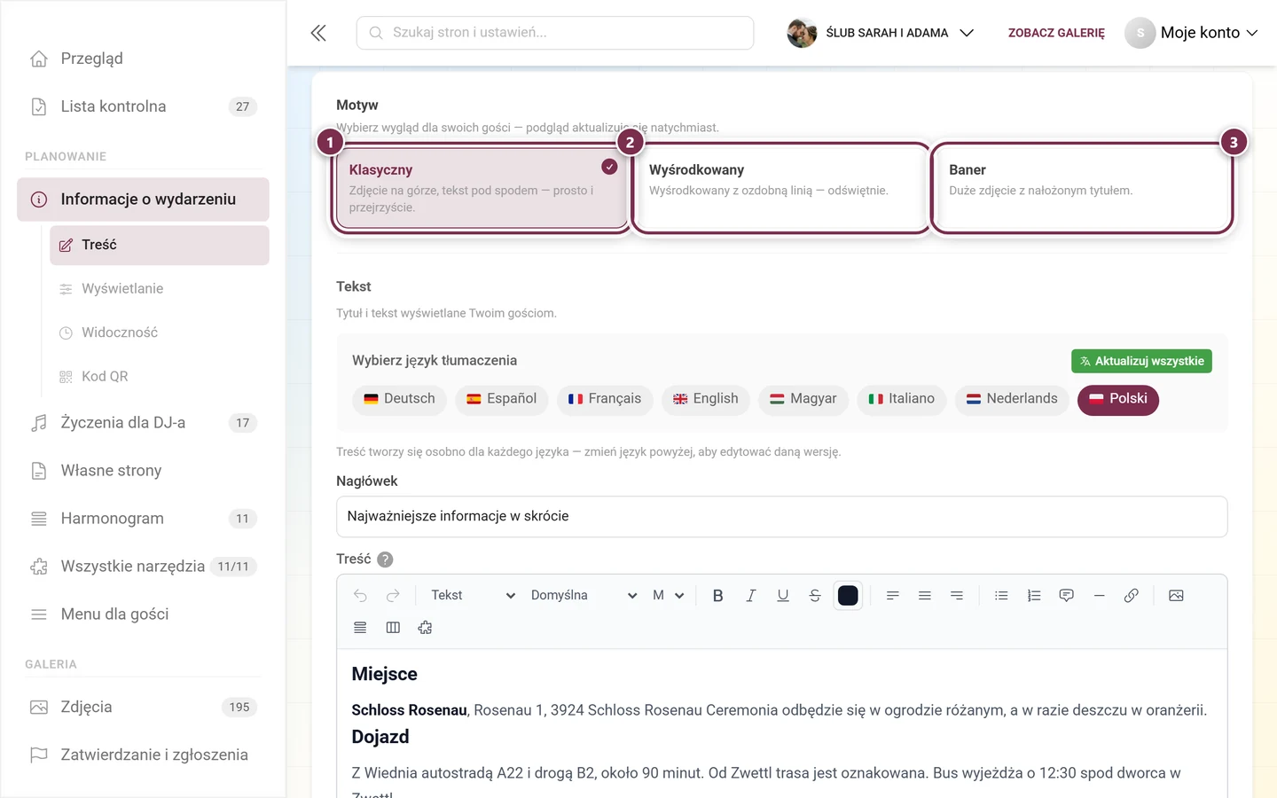Undo last edit in editor

[360, 596]
